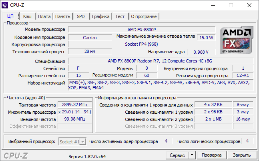Open the Сервис dropdown arrow
The width and height of the screenshot is (259, 161).
pos(192,155)
